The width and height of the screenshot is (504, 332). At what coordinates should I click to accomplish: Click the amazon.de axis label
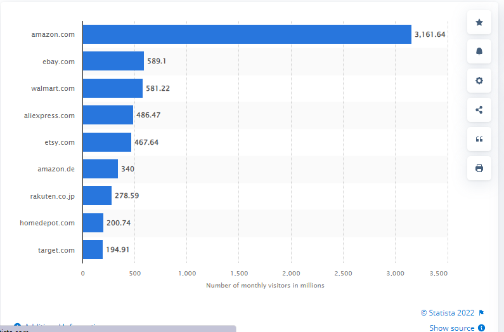point(56,169)
